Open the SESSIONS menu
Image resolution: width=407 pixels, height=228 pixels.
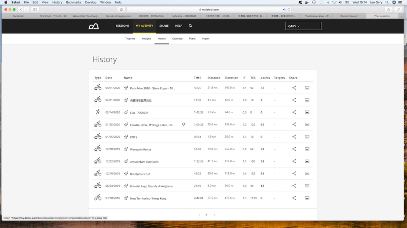click(122, 26)
